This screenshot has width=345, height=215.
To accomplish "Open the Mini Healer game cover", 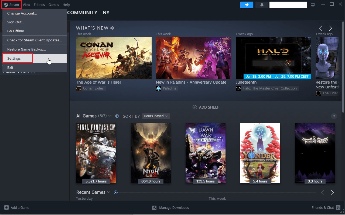I will pyautogui.click(x=315, y=153).
